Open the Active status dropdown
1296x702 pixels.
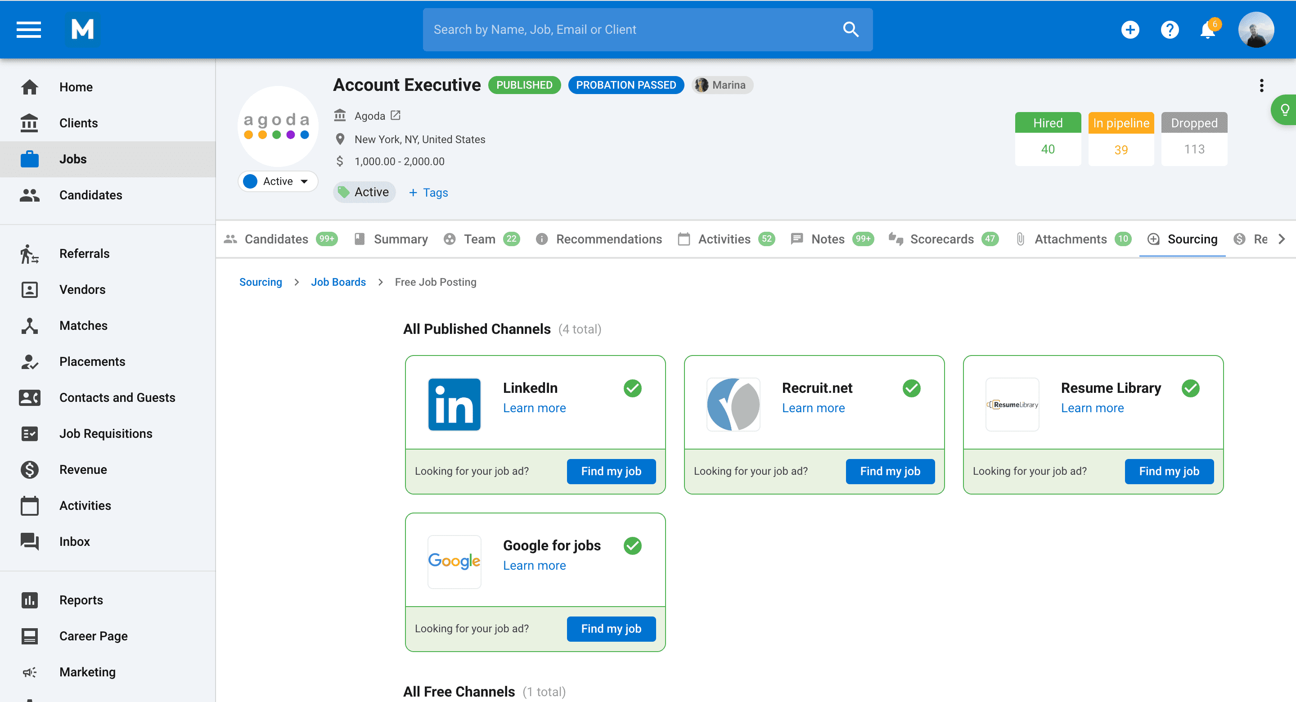pyautogui.click(x=278, y=181)
